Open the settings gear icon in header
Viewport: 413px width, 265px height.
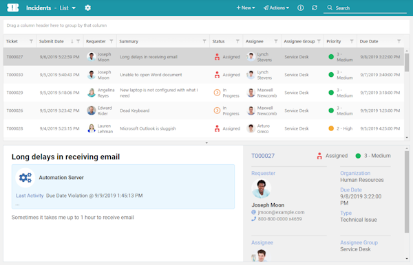tap(87, 8)
